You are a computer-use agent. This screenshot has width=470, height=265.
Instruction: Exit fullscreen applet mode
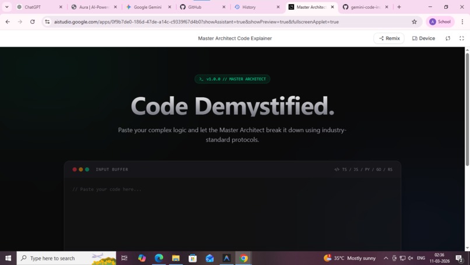(462, 38)
